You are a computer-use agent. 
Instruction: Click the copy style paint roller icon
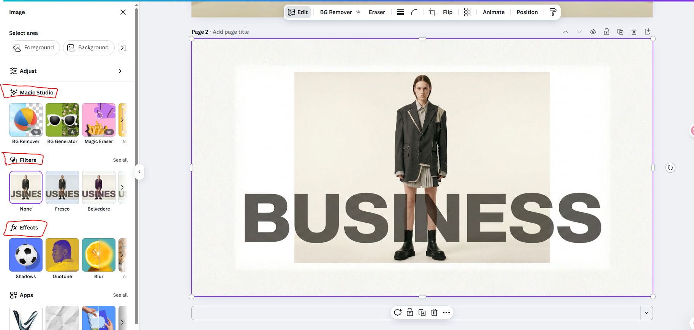coord(553,12)
